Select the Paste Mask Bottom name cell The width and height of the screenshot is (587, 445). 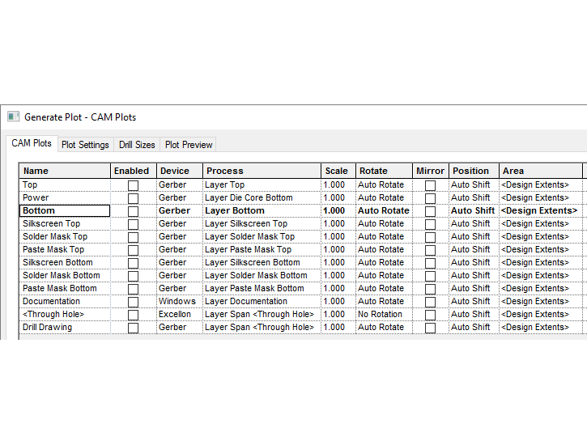65,288
